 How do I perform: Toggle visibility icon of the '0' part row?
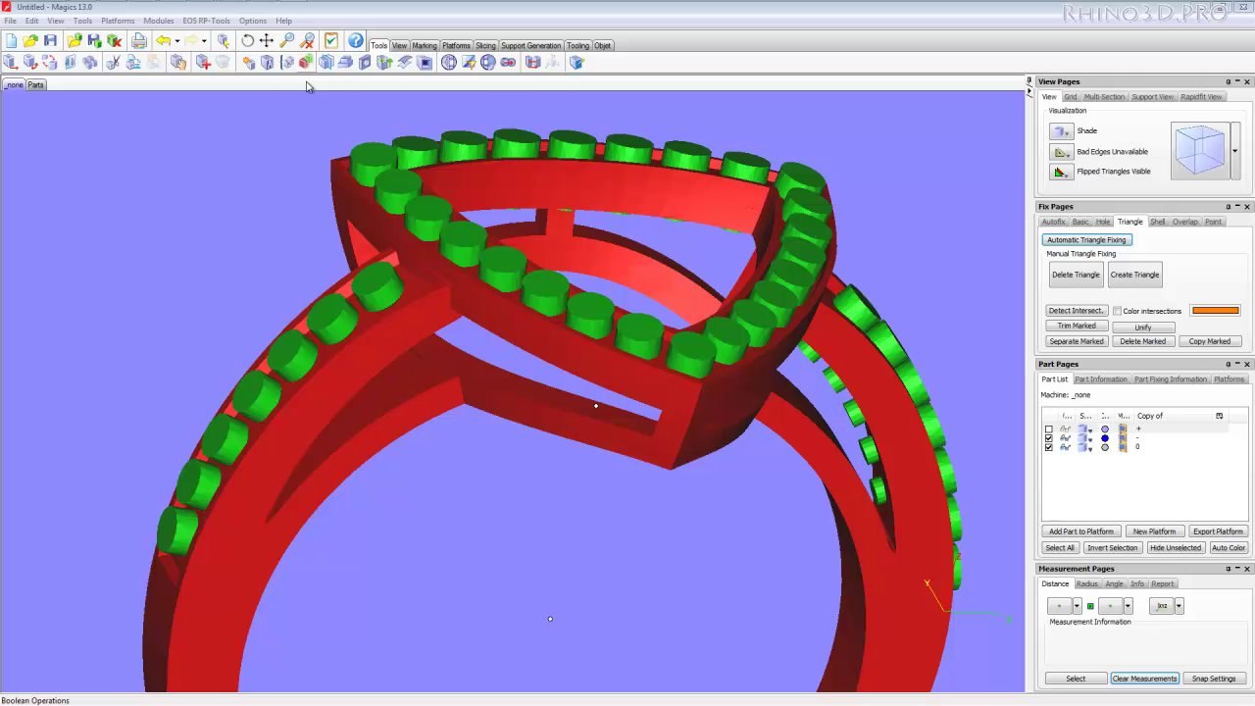tap(1065, 447)
